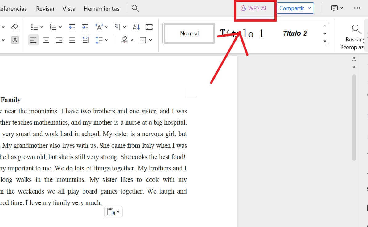Click the distributed alignment icon

click(85, 40)
